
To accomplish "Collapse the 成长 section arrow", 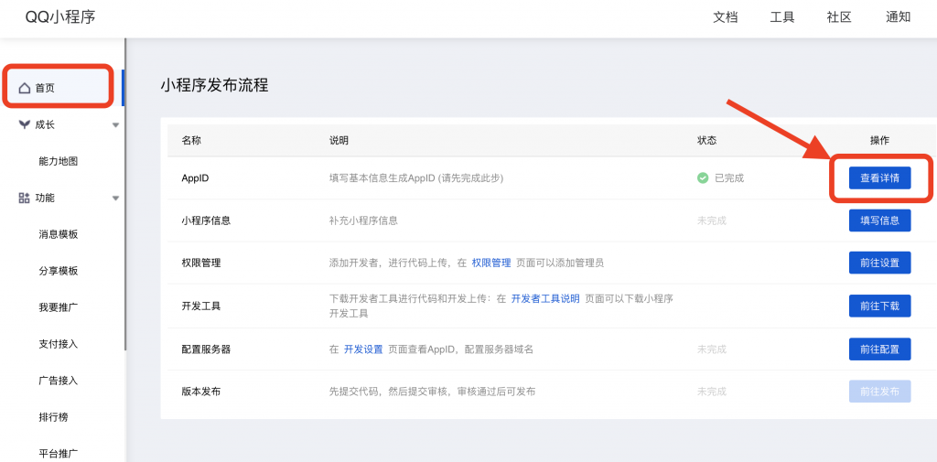I will tap(115, 124).
